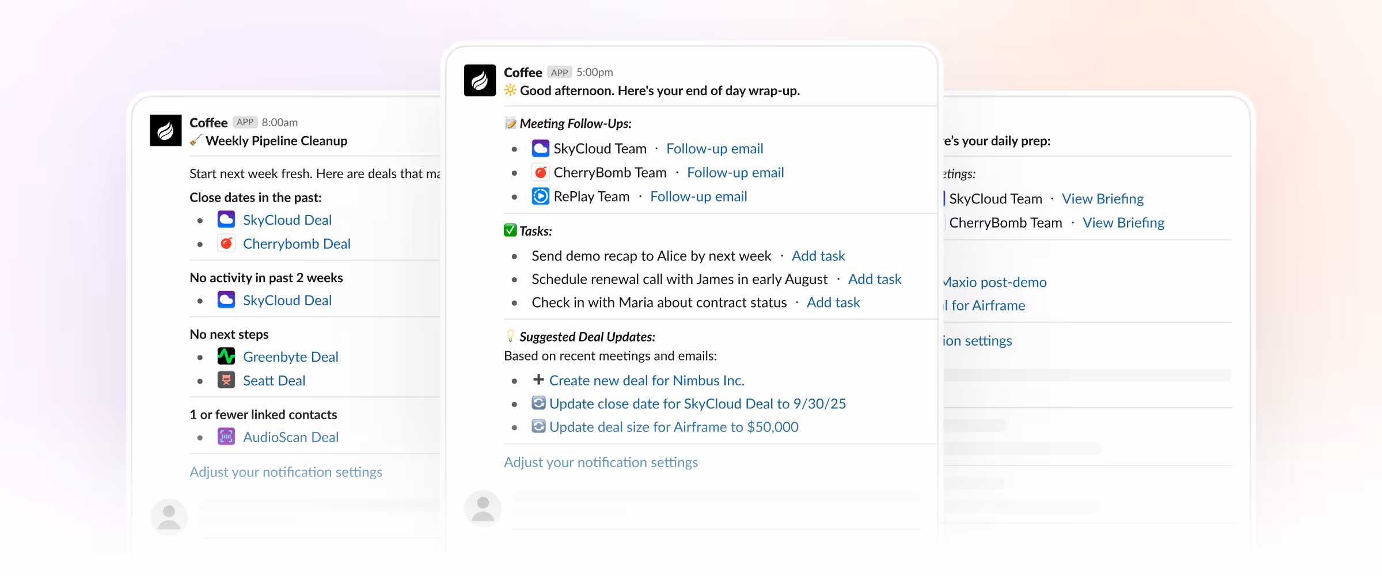This screenshot has width=1382, height=576.
Task: Click Cherrybomb Deal icon in pipeline cleanup
Action: [226, 243]
